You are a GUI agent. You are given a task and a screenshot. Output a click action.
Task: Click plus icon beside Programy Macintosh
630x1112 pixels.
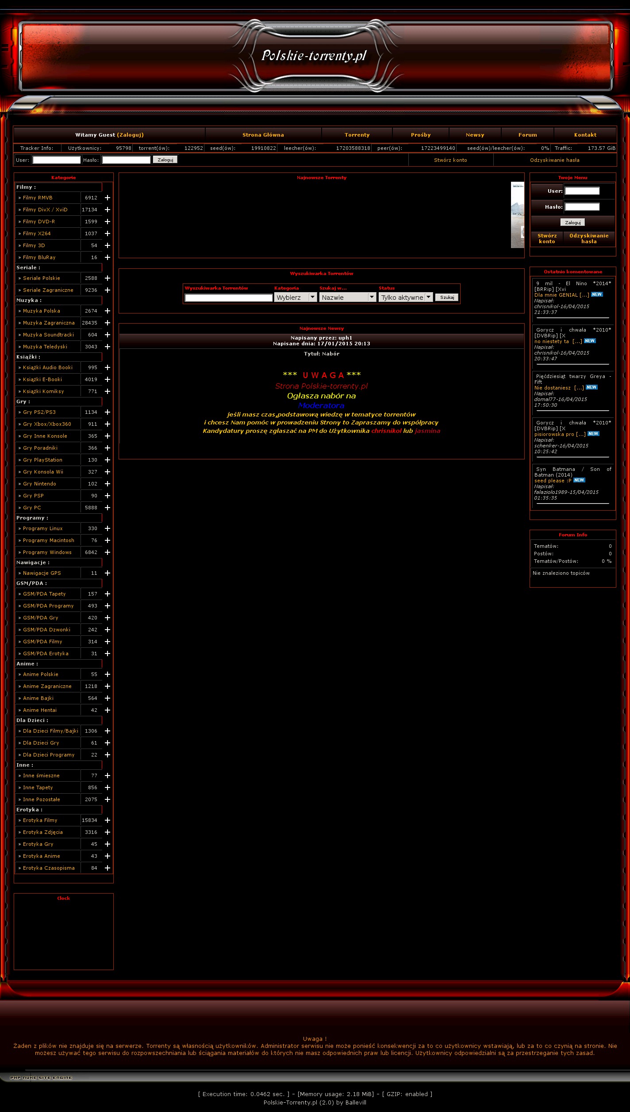coord(108,540)
